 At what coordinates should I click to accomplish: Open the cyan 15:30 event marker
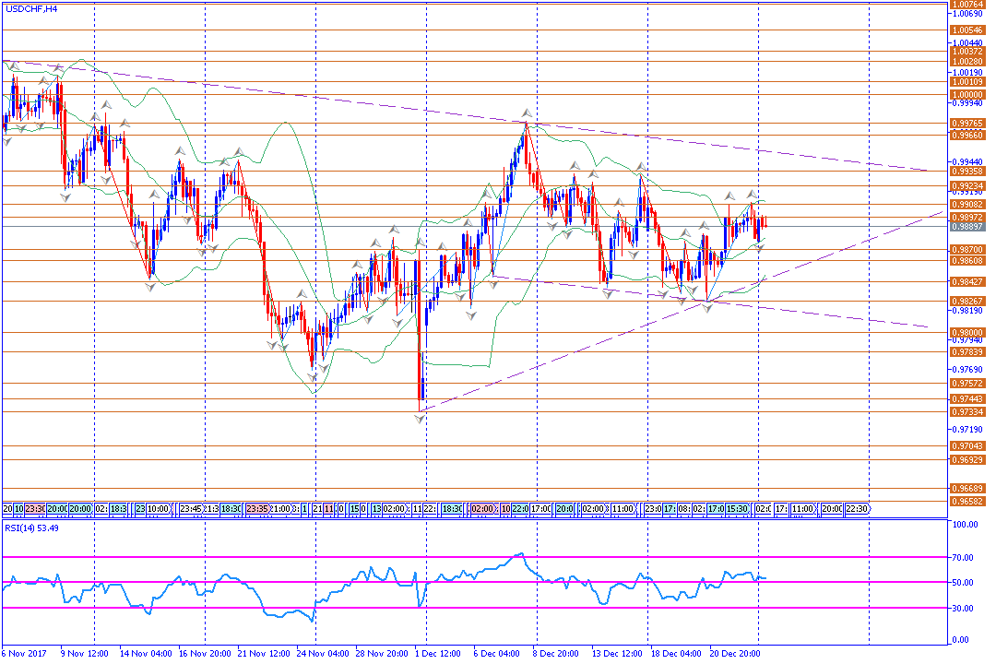[737, 509]
